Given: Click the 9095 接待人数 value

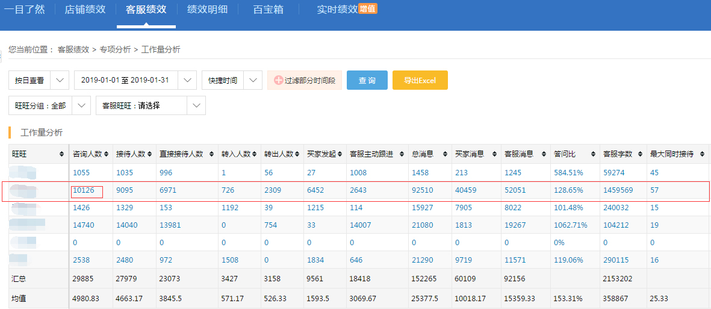Looking at the screenshot, I should point(125,190).
